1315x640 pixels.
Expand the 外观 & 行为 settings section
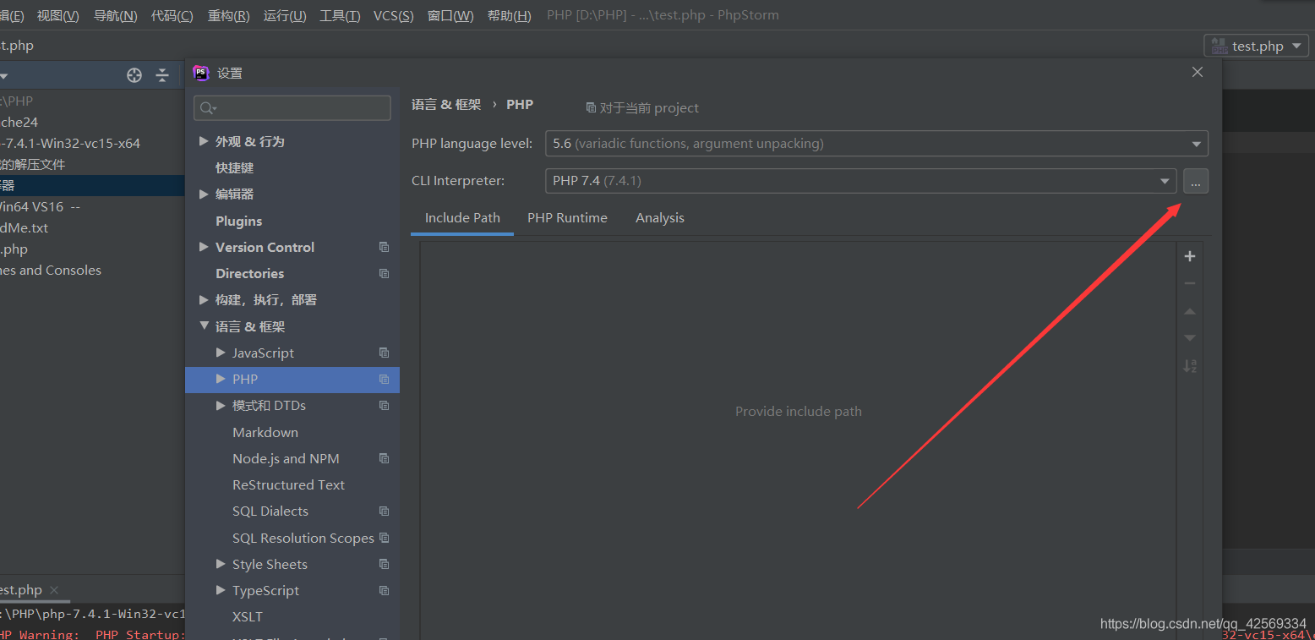tap(204, 141)
